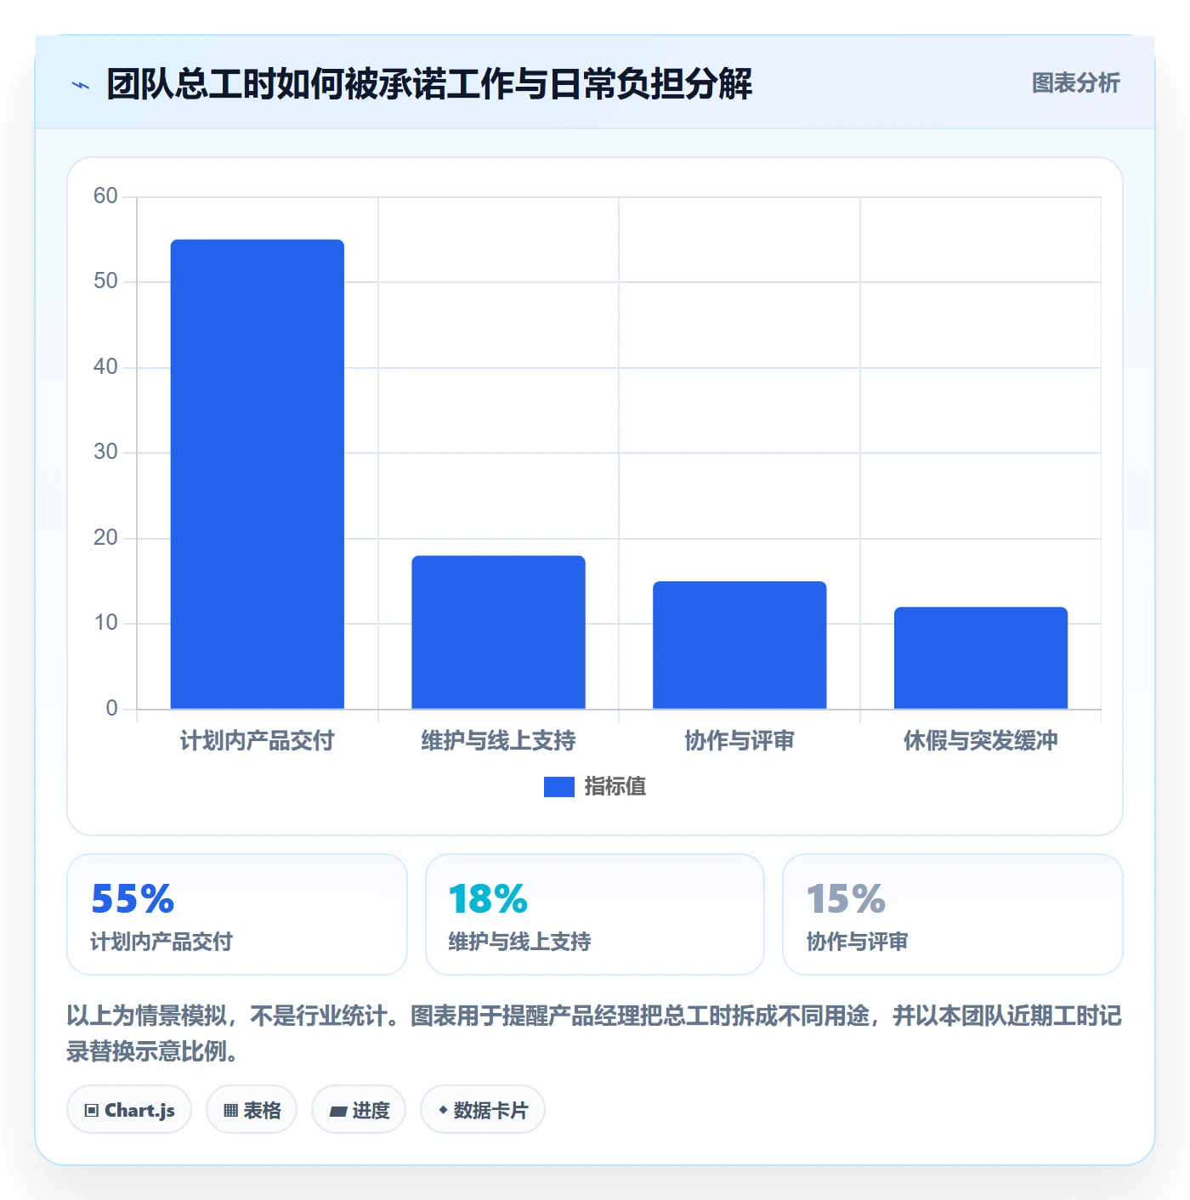Click the 18% data card value
The image size is (1190, 1200).
489,899
